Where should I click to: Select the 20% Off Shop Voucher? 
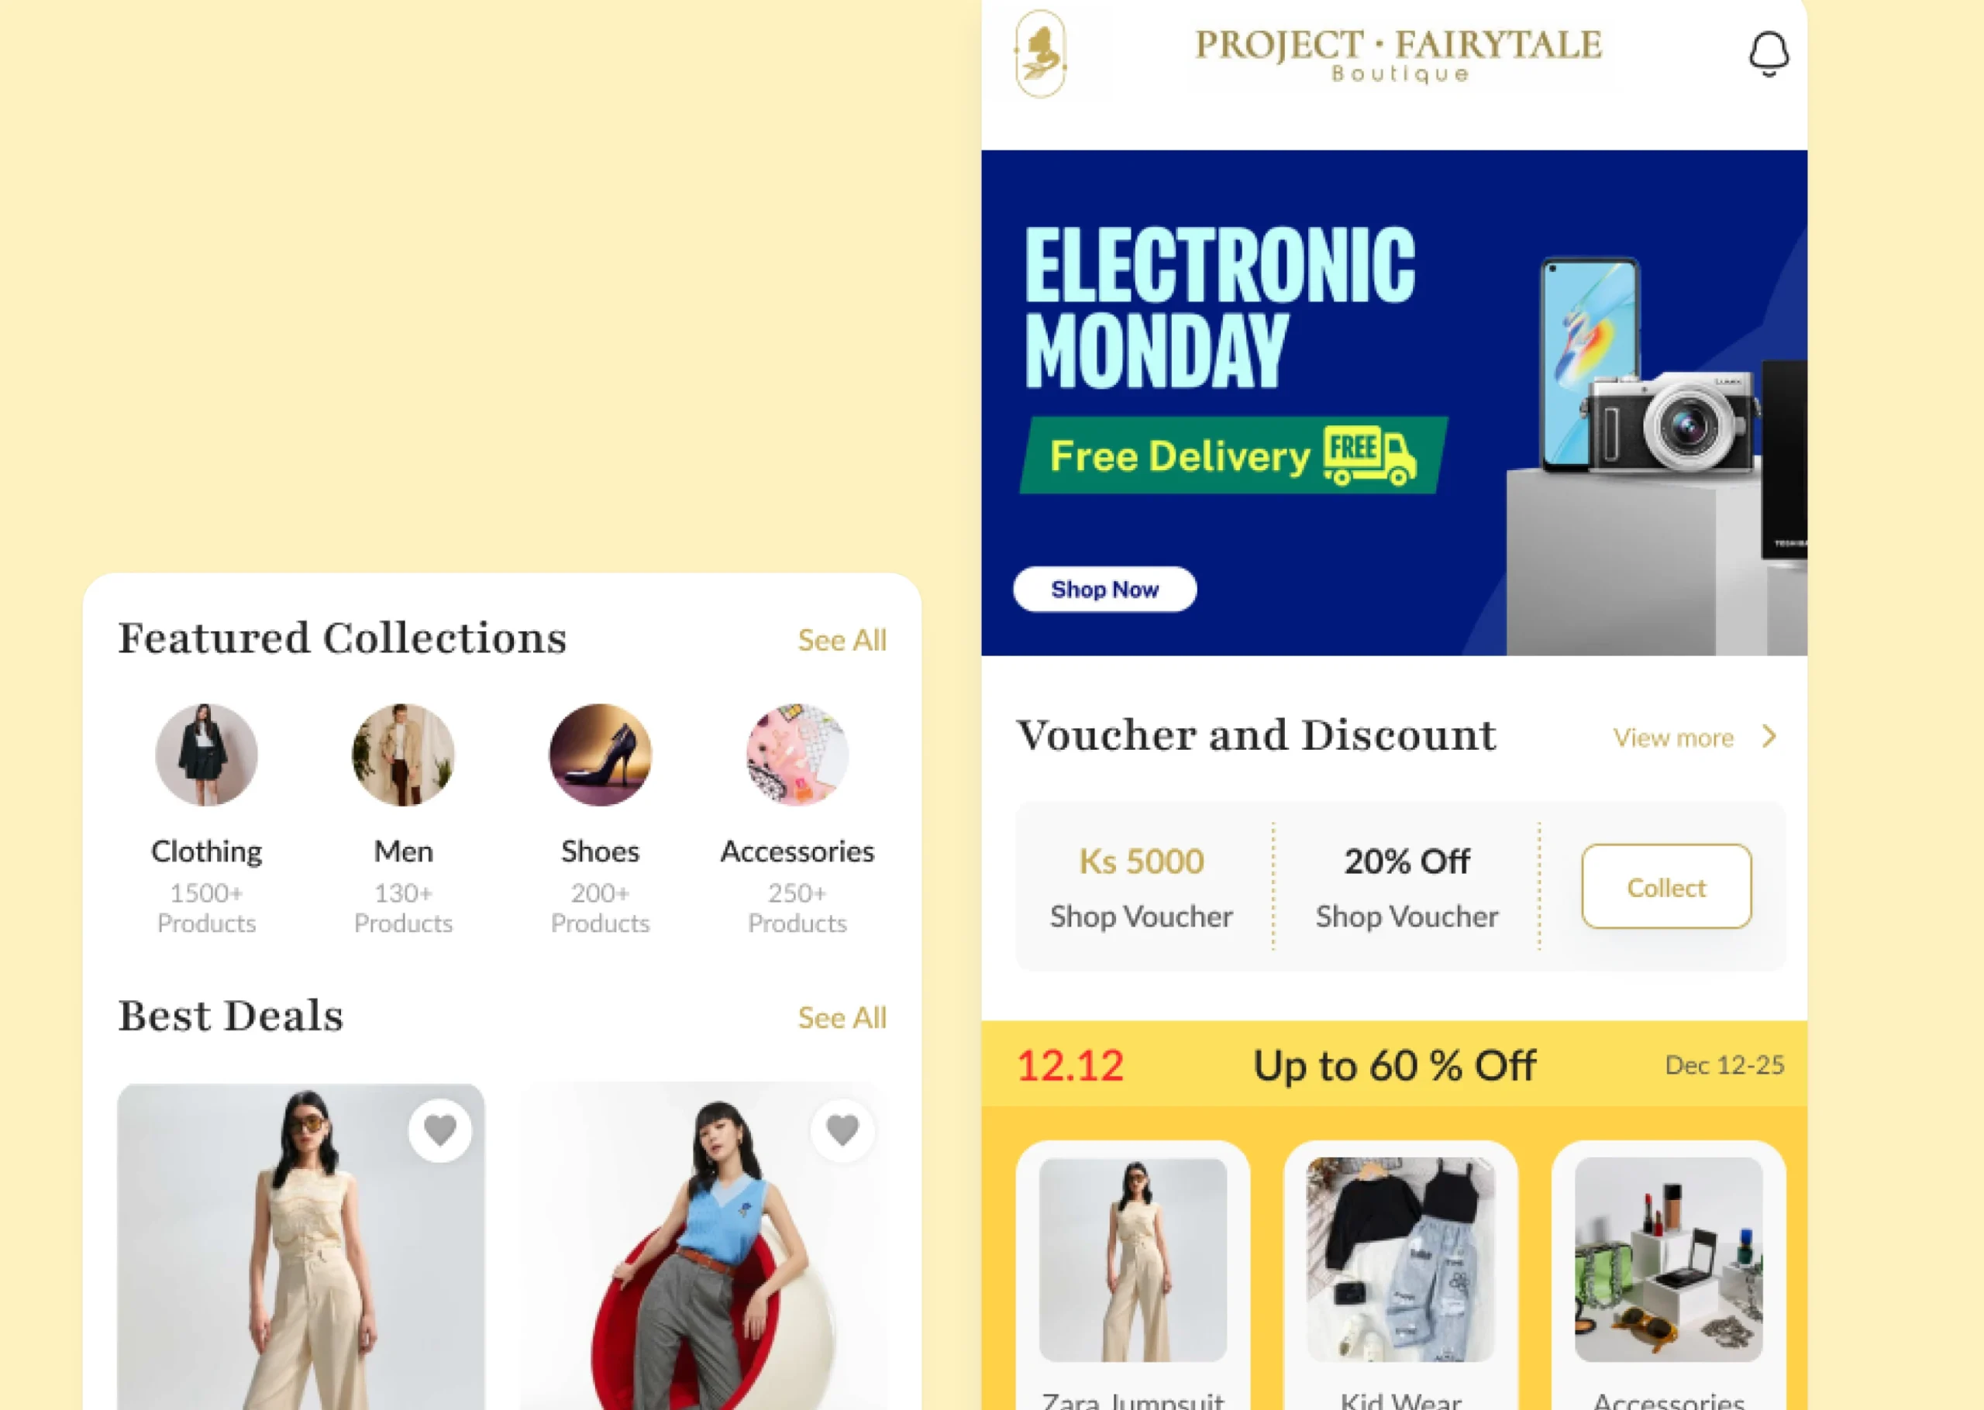click(1407, 886)
